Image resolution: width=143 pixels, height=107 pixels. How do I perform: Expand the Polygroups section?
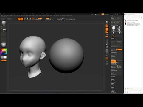pos(113,90)
